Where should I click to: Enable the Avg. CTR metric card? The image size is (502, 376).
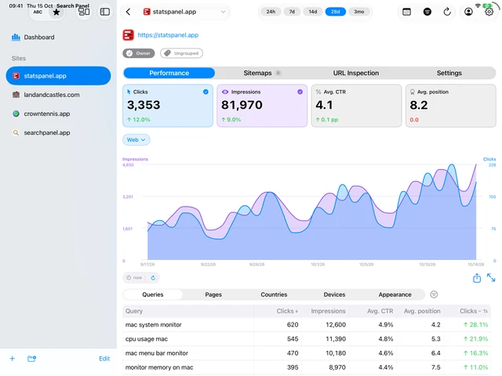pos(356,106)
